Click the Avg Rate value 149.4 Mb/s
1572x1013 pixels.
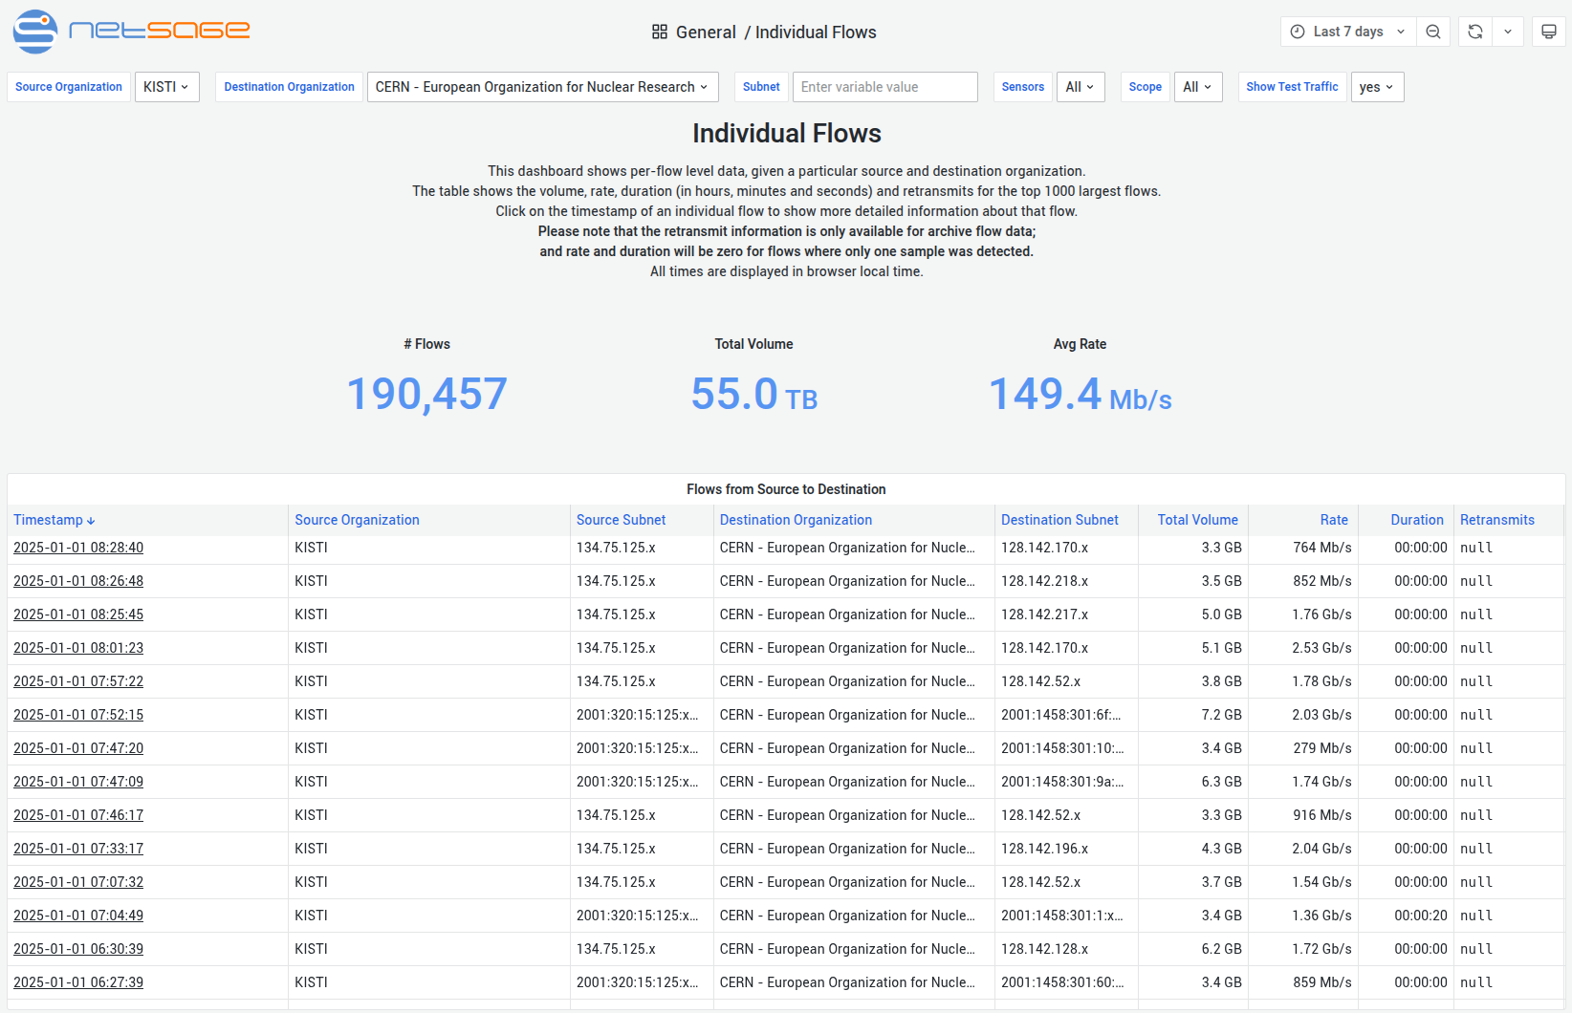1081,394
